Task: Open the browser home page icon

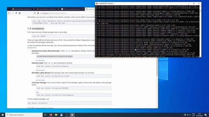Action: pyautogui.click(x=20, y=13)
